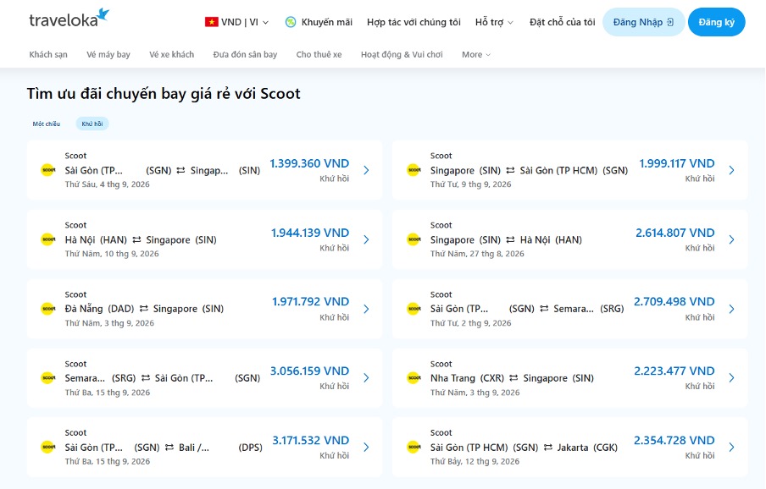Click the 3.171.532 VND price
This screenshot has height=489, width=766.
[x=311, y=440]
